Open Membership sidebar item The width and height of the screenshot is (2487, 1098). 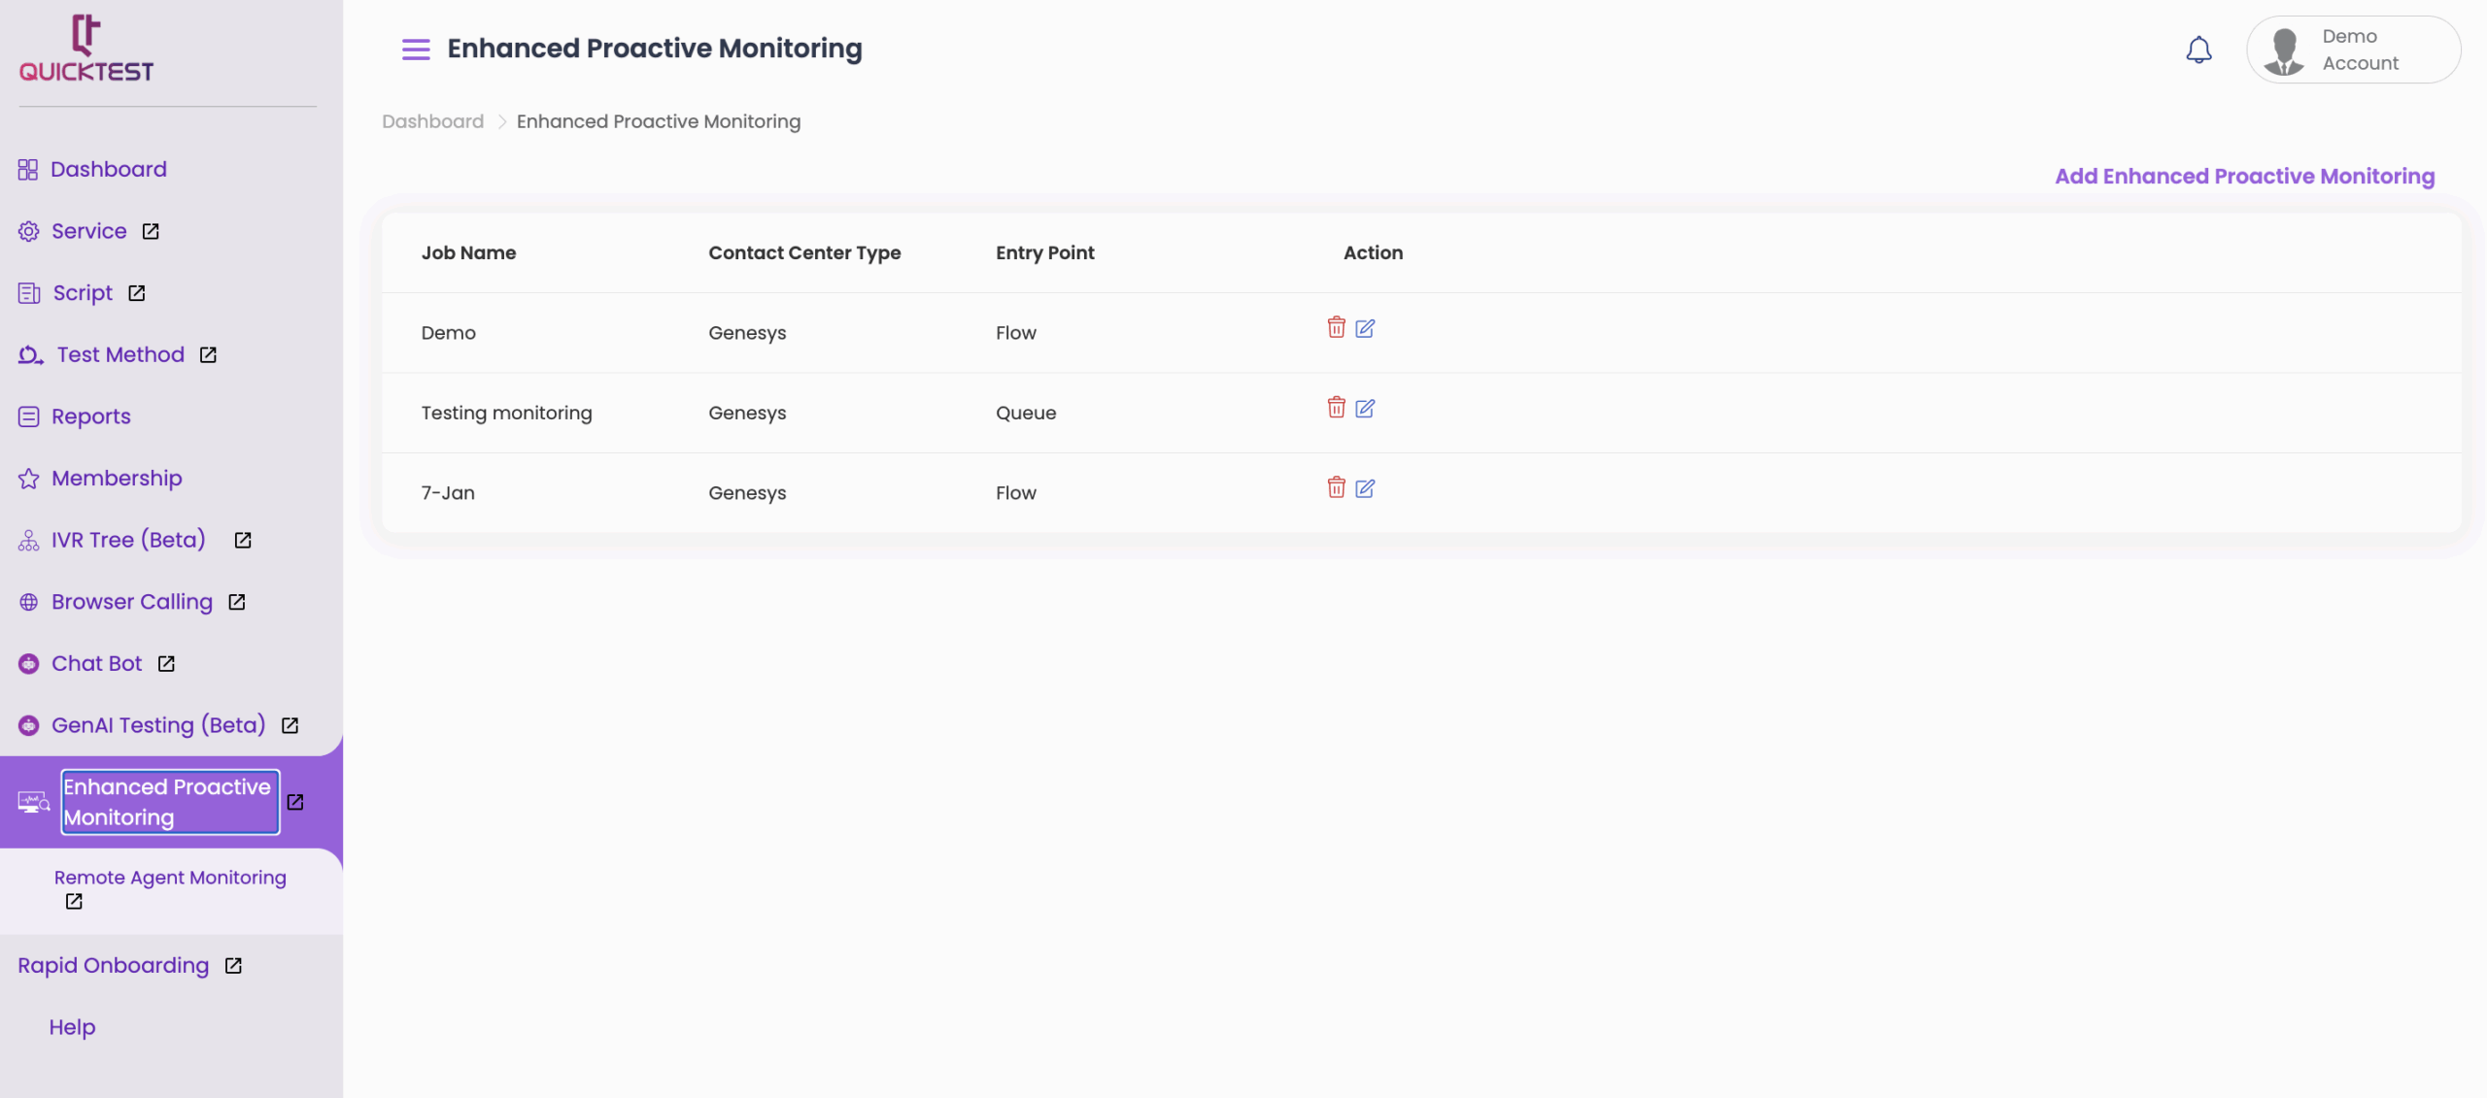(116, 478)
